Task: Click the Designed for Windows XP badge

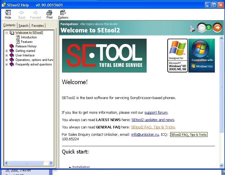Action: [x=178, y=56]
